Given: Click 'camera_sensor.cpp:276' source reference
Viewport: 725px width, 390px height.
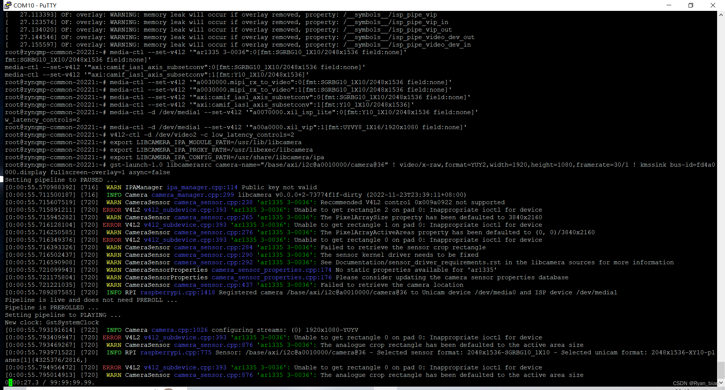Looking at the screenshot, I should [213, 232].
